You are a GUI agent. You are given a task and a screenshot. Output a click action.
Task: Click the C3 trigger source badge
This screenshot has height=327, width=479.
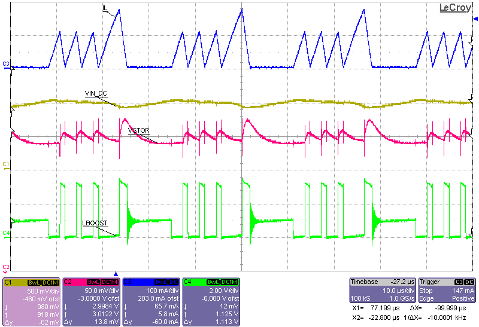(x=459, y=282)
